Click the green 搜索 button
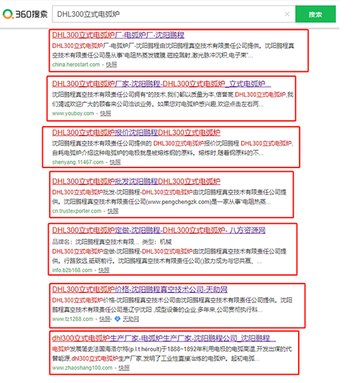The height and width of the screenshot is (383, 355). coord(315,14)
